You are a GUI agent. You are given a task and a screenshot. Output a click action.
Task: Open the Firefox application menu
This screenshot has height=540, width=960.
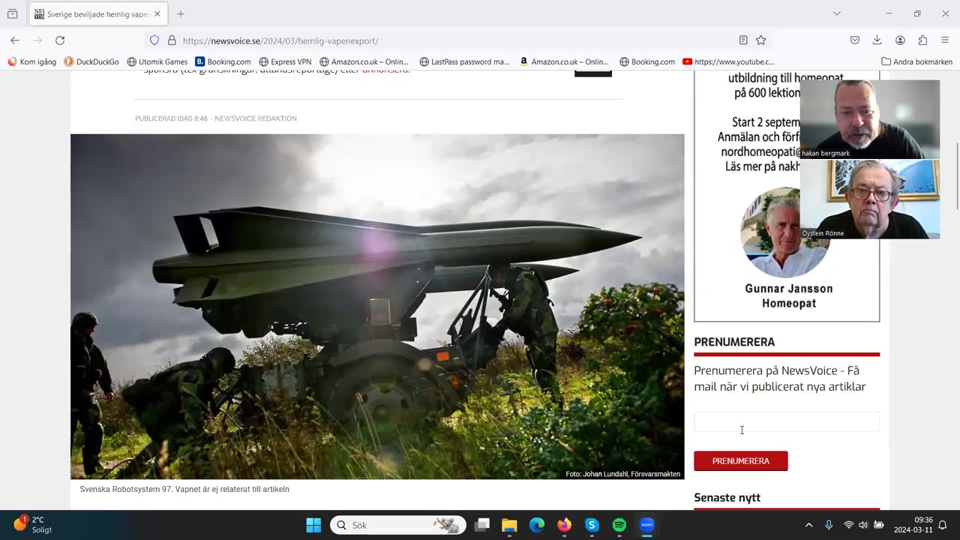tap(945, 40)
